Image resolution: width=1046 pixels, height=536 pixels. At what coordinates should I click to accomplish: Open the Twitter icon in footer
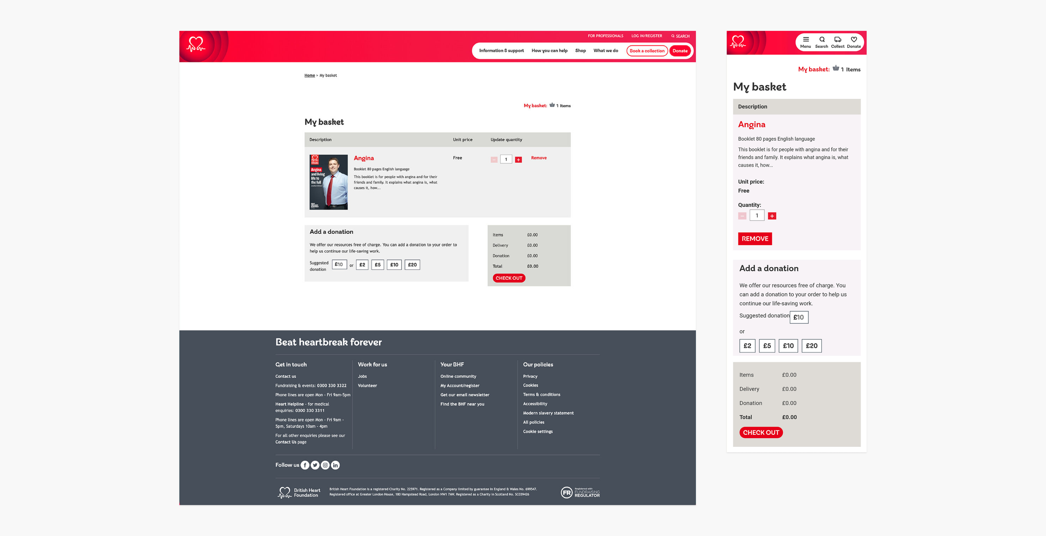coord(315,465)
